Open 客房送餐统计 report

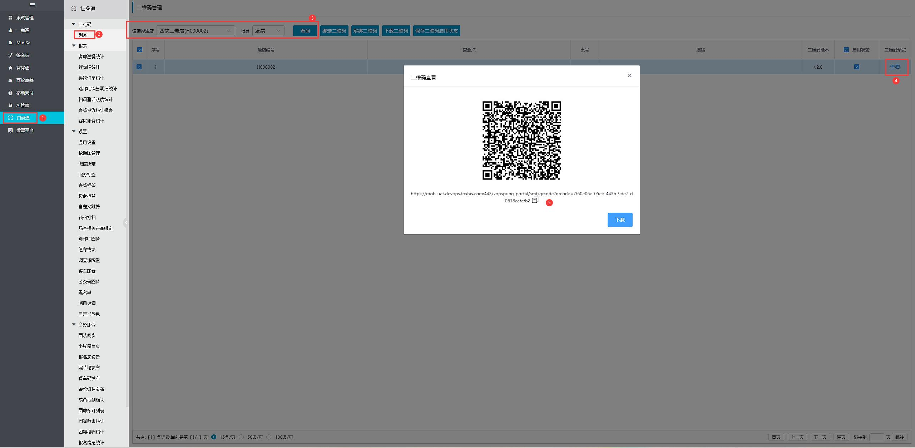[x=91, y=56]
